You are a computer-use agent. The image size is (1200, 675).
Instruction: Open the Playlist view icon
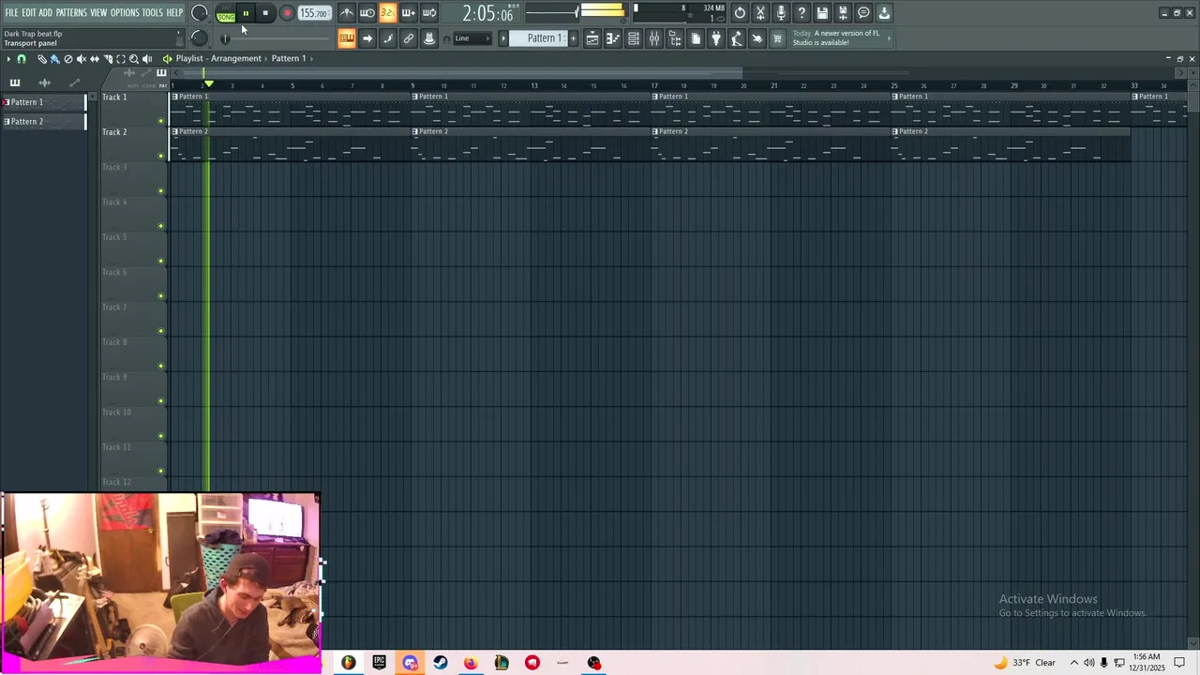tap(592, 38)
